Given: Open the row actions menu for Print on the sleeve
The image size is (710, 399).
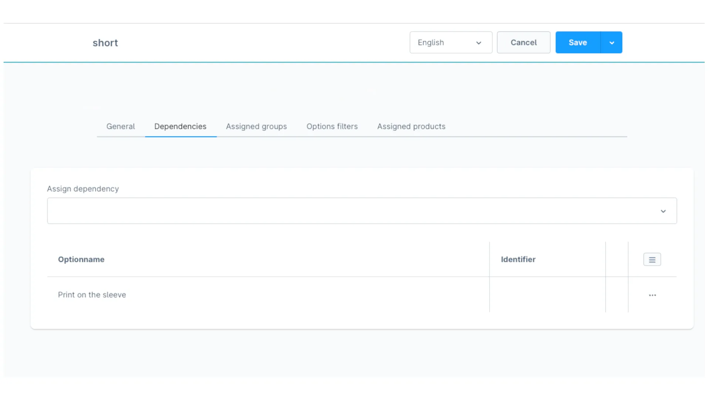Looking at the screenshot, I should click(x=652, y=295).
